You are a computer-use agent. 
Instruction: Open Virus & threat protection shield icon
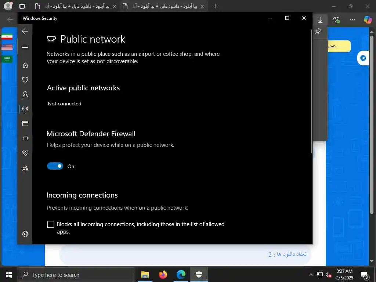[25, 80]
